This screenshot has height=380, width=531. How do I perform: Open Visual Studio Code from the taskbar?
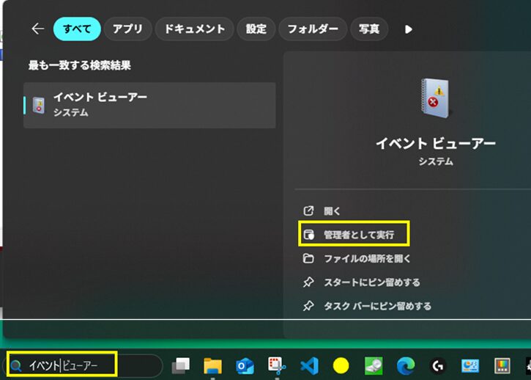tap(309, 366)
